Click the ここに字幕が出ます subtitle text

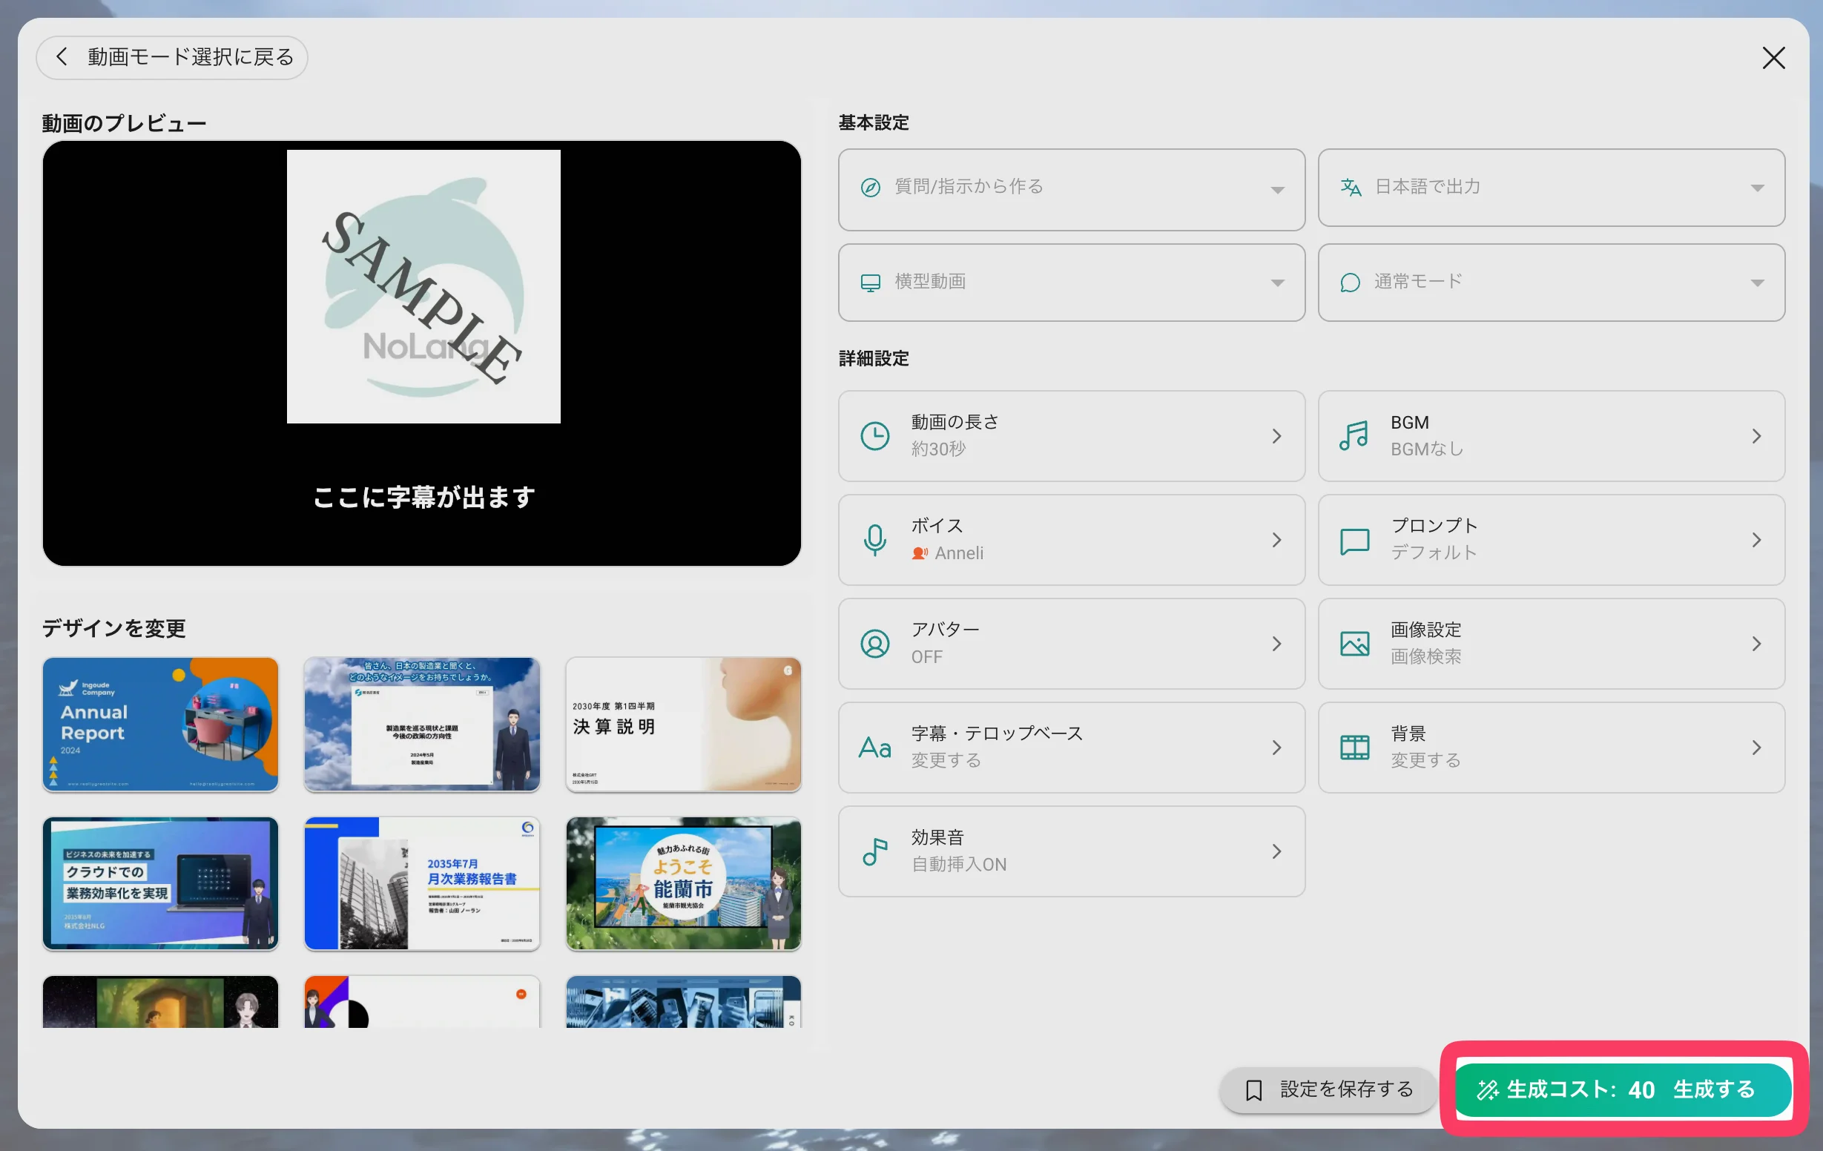click(424, 498)
